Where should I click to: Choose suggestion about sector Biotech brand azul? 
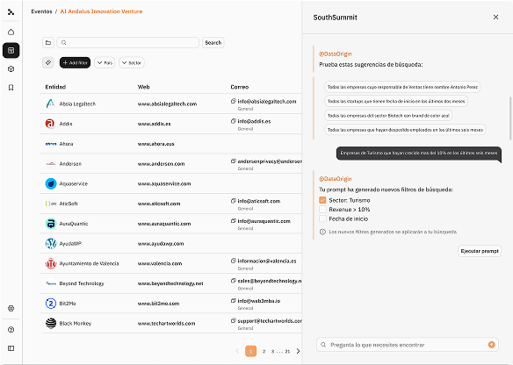pos(388,115)
